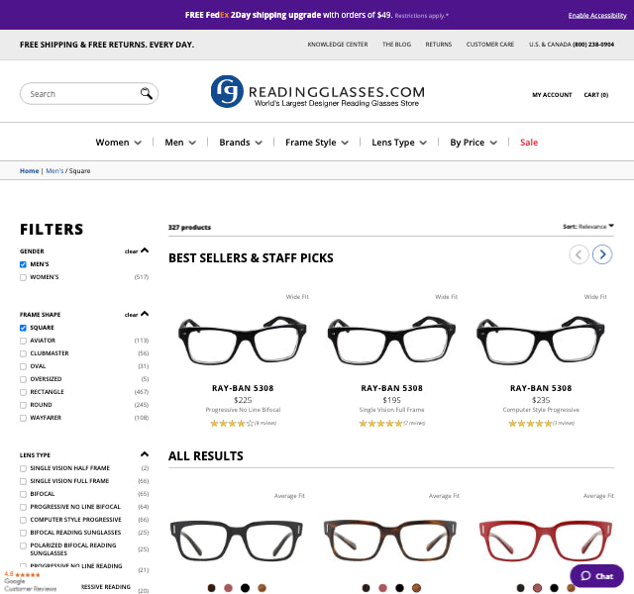Collapse the Gender filter section
The height and width of the screenshot is (594, 634).
tap(145, 250)
